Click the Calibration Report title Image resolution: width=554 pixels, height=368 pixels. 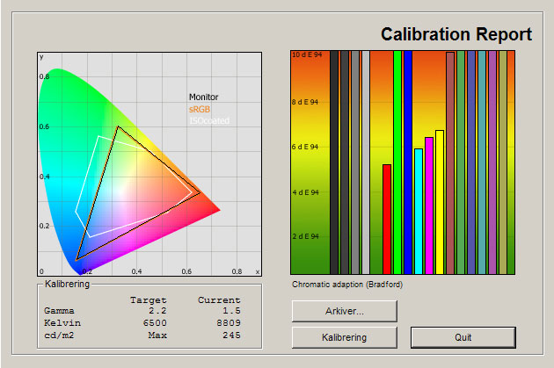[456, 35]
